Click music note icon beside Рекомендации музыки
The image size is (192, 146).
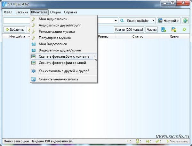click(33, 32)
